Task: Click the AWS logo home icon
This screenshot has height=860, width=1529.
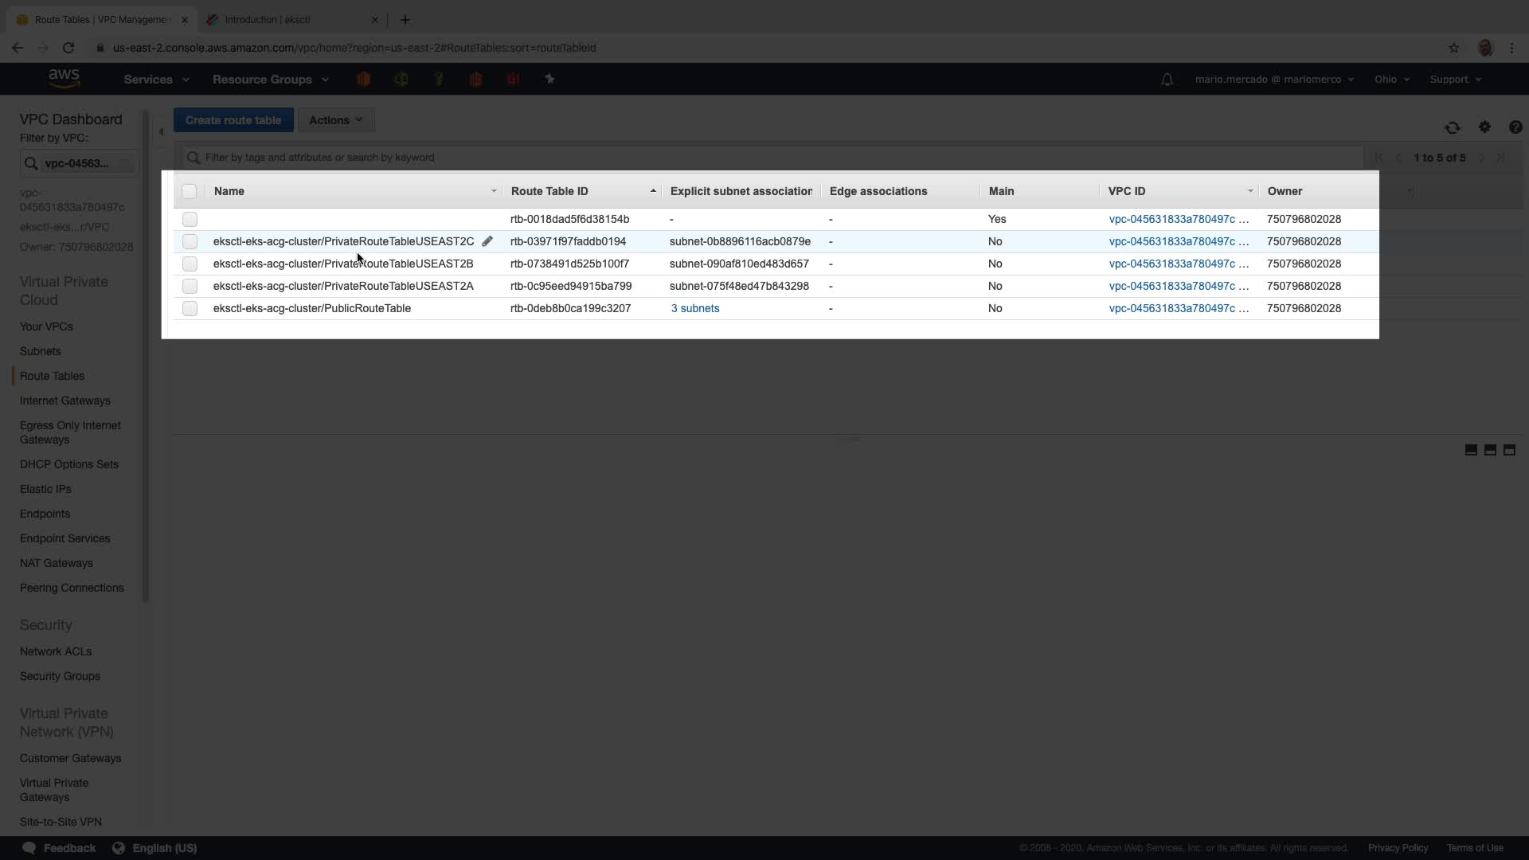Action: tap(64, 78)
